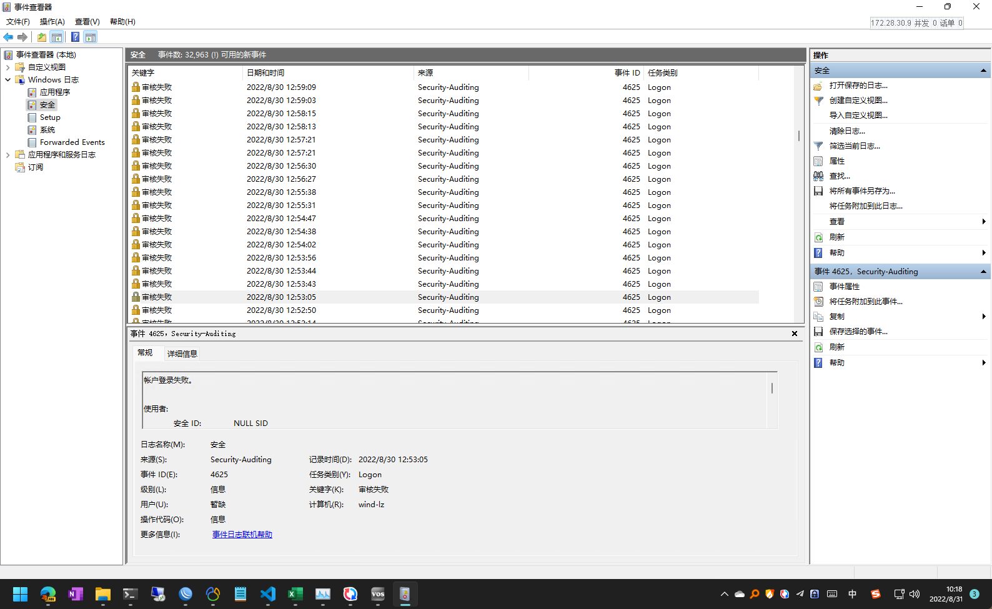Click the event properties icon
992x609 pixels.
click(x=818, y=287)
